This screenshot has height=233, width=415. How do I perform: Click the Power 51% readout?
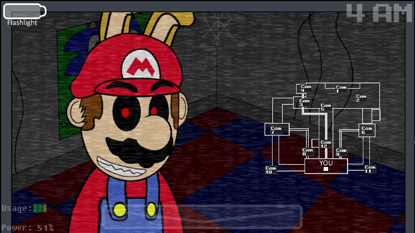point(28,227)
